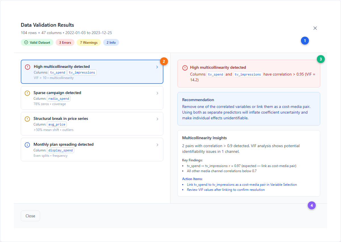Select the Monthly plan spreading detected title
Image resolution: width=341 pixels, height=242 pixels.
pyautogui.click(x=64, y=144)
